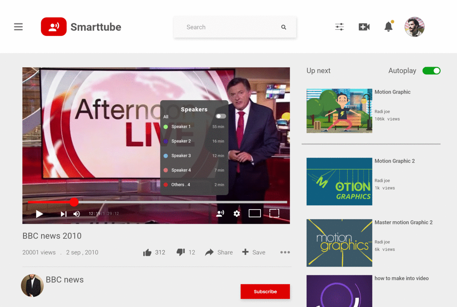This screenshot has width=457, height=307.
Task: Click the 55 min duration text
Action: pos(218,127)
